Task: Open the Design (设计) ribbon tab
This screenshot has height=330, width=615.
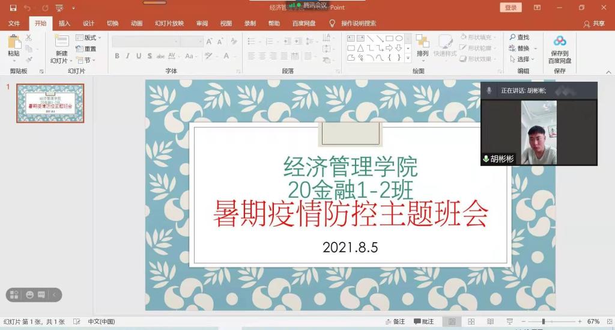Action: click(x=88, y=23)
